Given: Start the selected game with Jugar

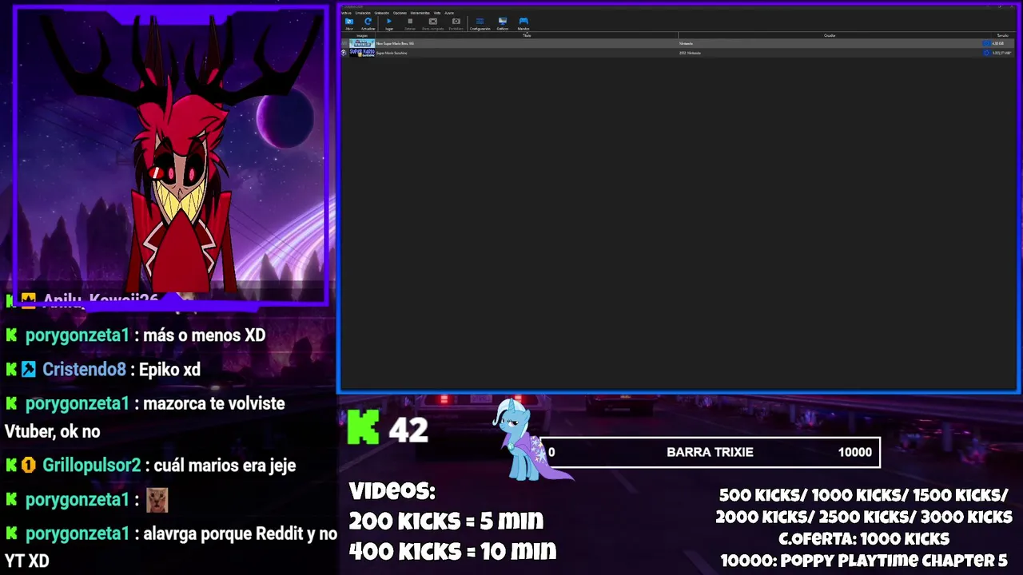Looking at the screenshot, I should (x=389, y=23).
